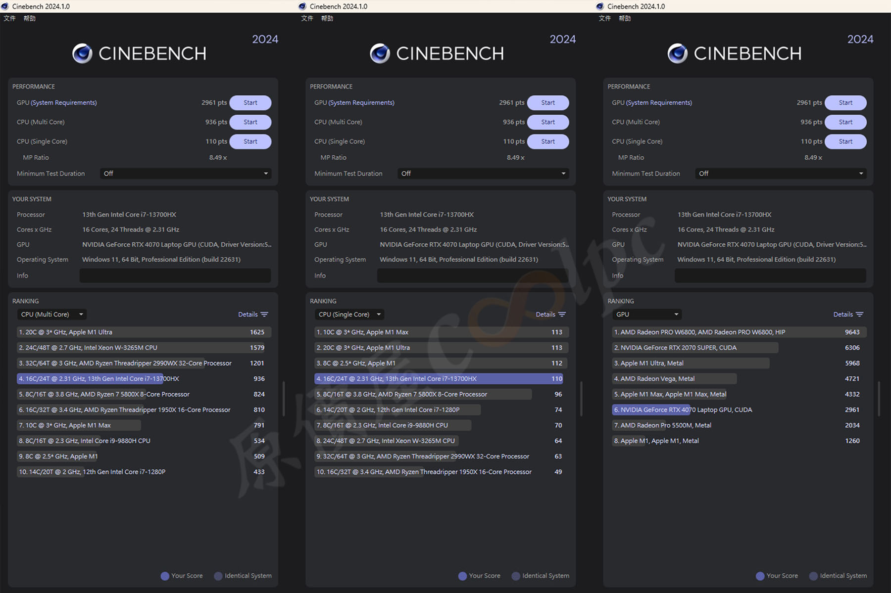Select i7-1280P 74 single core row
891x593 pixels.
[442, 410]
